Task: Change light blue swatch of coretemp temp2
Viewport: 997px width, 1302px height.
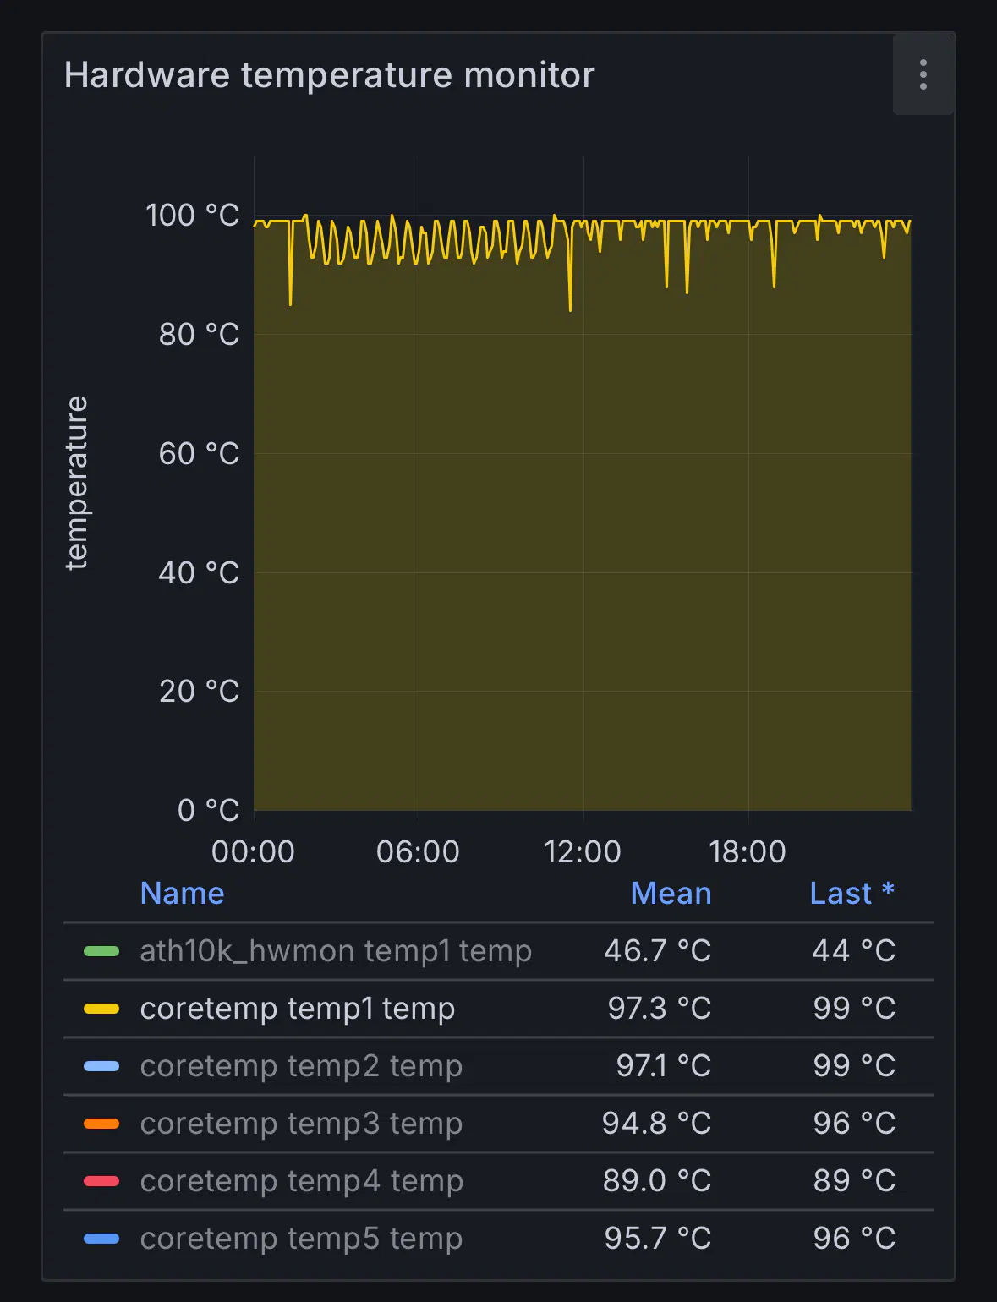Action: (101, 1066)
